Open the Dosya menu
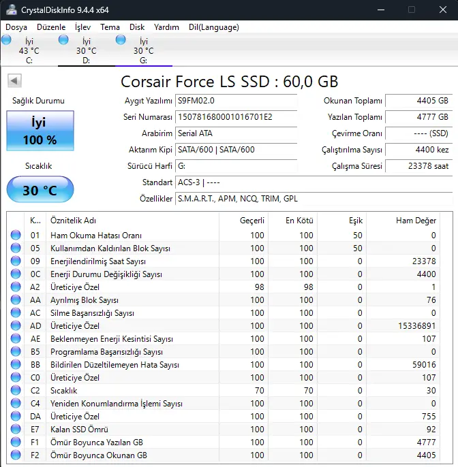Image resolution: width=458 pixels, height=467 pixels. (16, 27)
